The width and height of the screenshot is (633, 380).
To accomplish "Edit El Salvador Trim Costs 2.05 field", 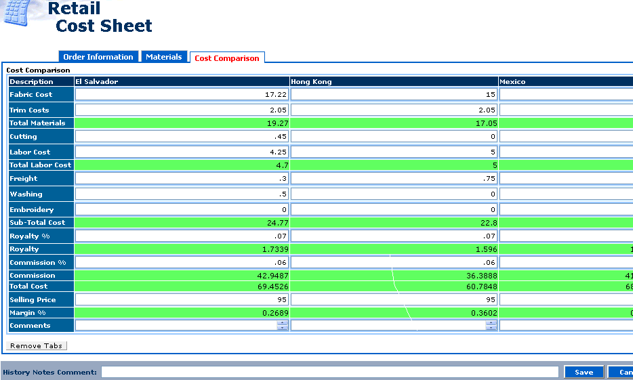I will (182, 110).
